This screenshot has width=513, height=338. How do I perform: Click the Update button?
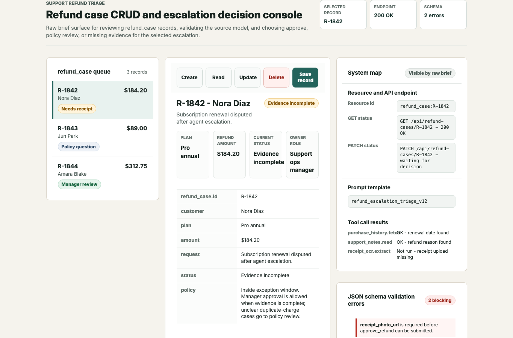pos(248,77)
